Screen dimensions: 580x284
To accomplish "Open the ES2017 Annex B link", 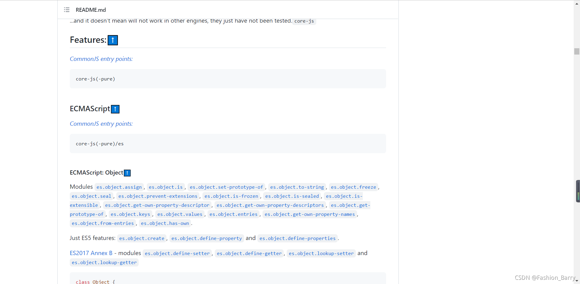I will click(x=91, y=253).
